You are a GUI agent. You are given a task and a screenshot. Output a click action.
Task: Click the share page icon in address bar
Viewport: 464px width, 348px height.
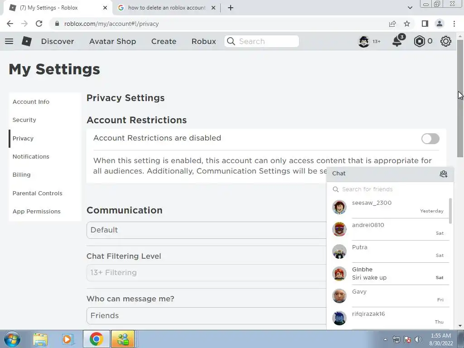[x=392, y=24]
